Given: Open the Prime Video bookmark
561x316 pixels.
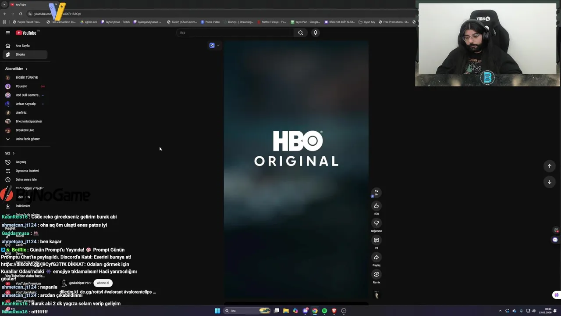Looking at the screenshot, I should pos(210,22).
